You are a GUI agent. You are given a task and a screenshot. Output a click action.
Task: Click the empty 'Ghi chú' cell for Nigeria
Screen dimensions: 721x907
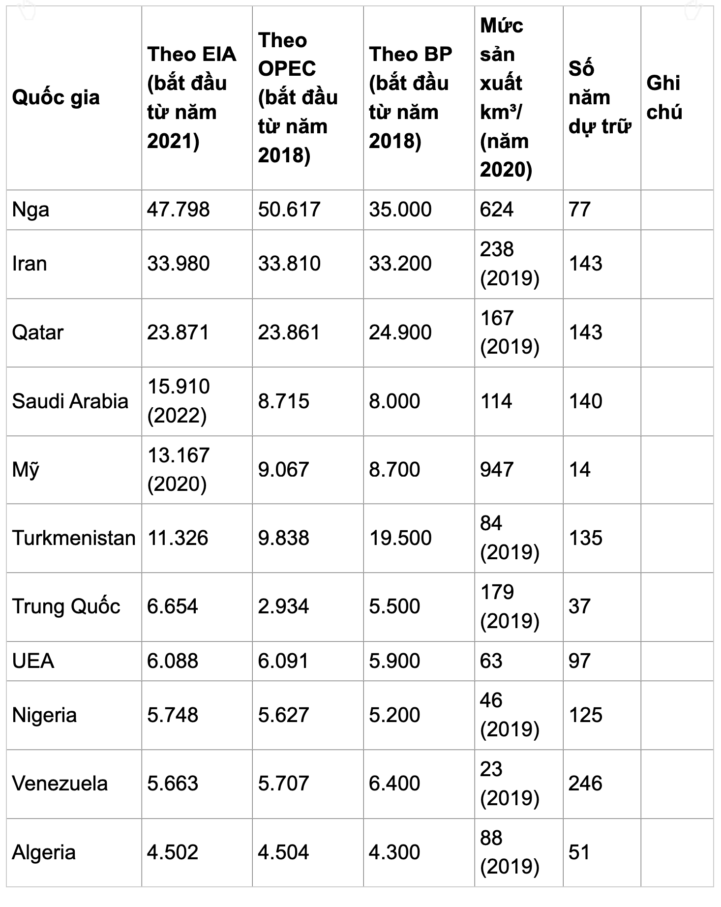677,715
